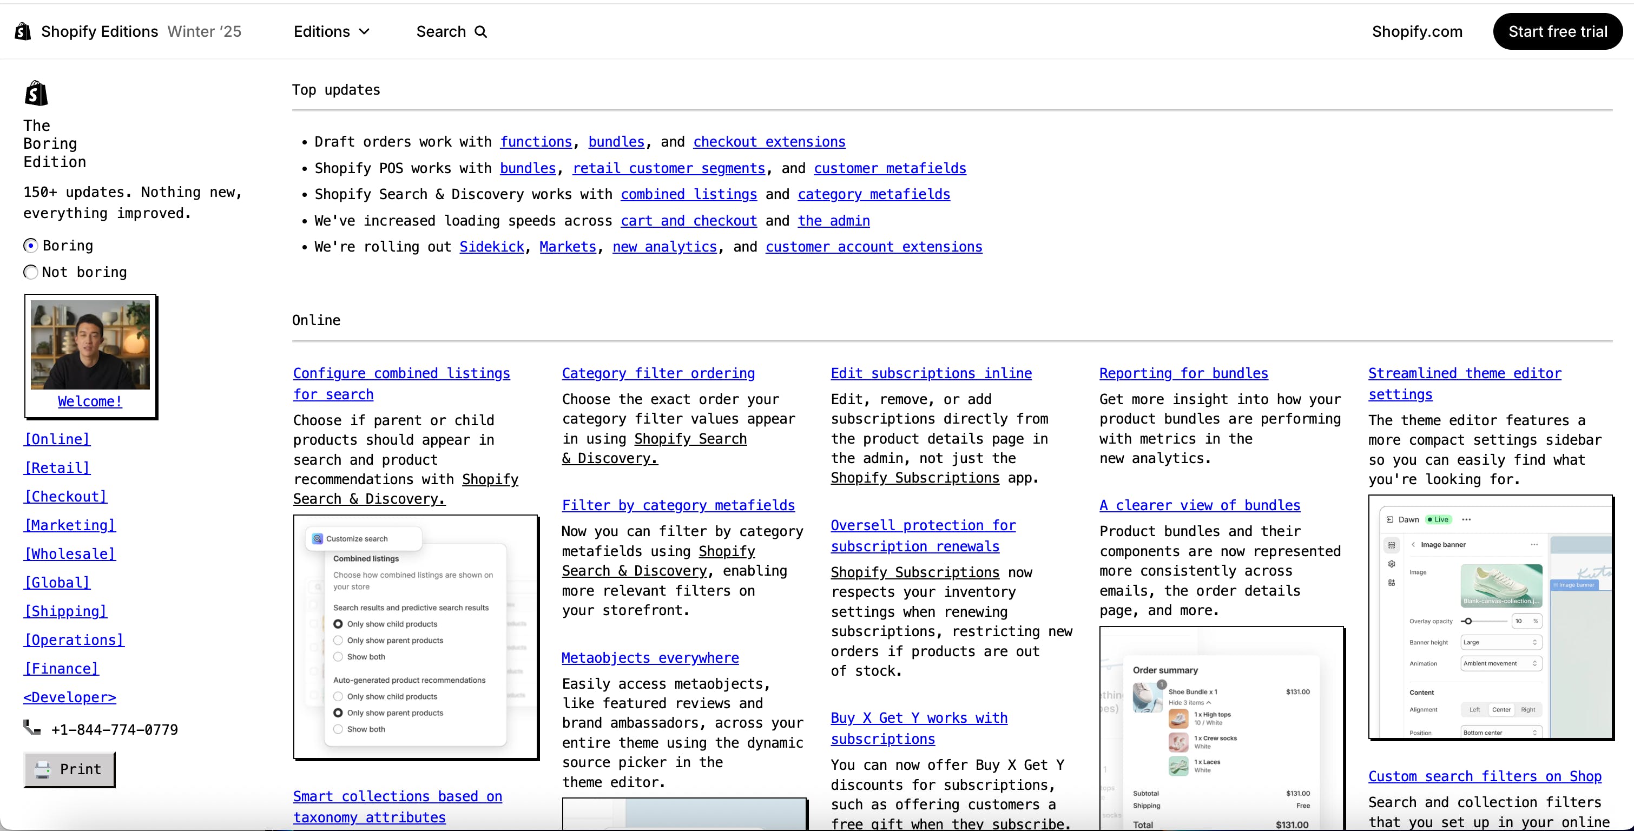Open the checkout extensions link
The image size is (1634, 831).
[769, 141]
